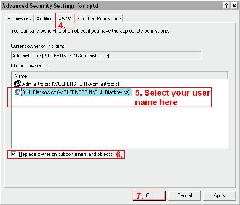Click the B. J. Blazkowicz user icon
This screenshot has height=205, width=240.
[17, 92]
